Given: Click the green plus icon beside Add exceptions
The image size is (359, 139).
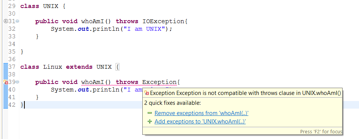Looking at the screenshot, I should coord(150,122).
